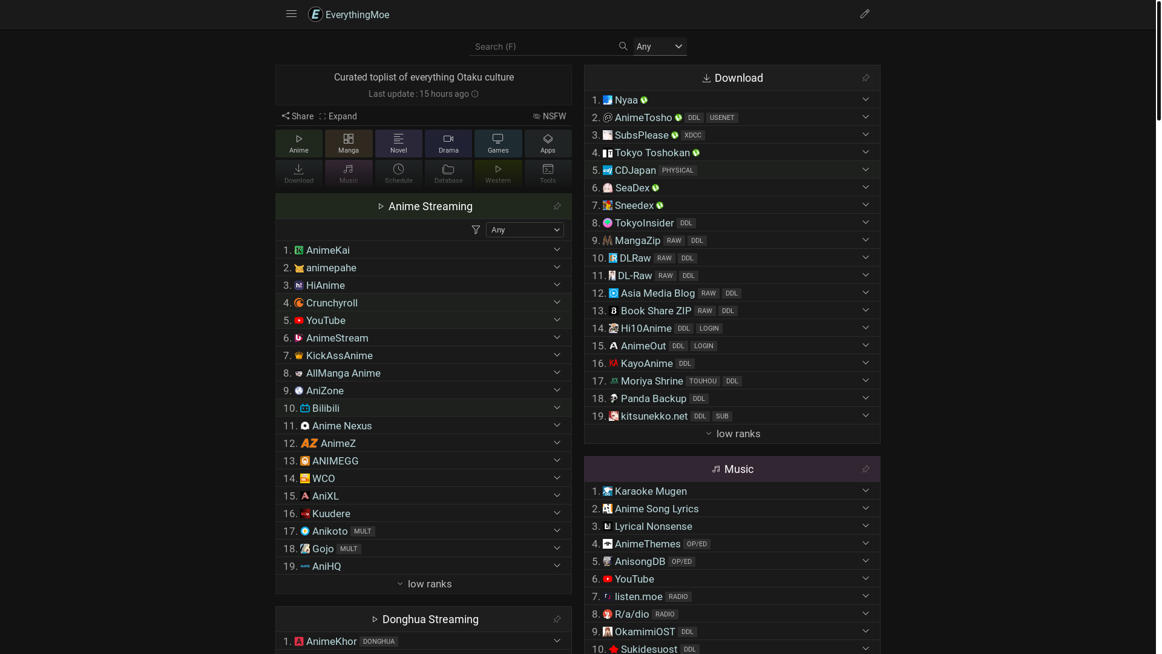The width and height of the screenshot is (1162, 654).
Task: Click the Sukidesuost star favicon
Action: (614, 649)
